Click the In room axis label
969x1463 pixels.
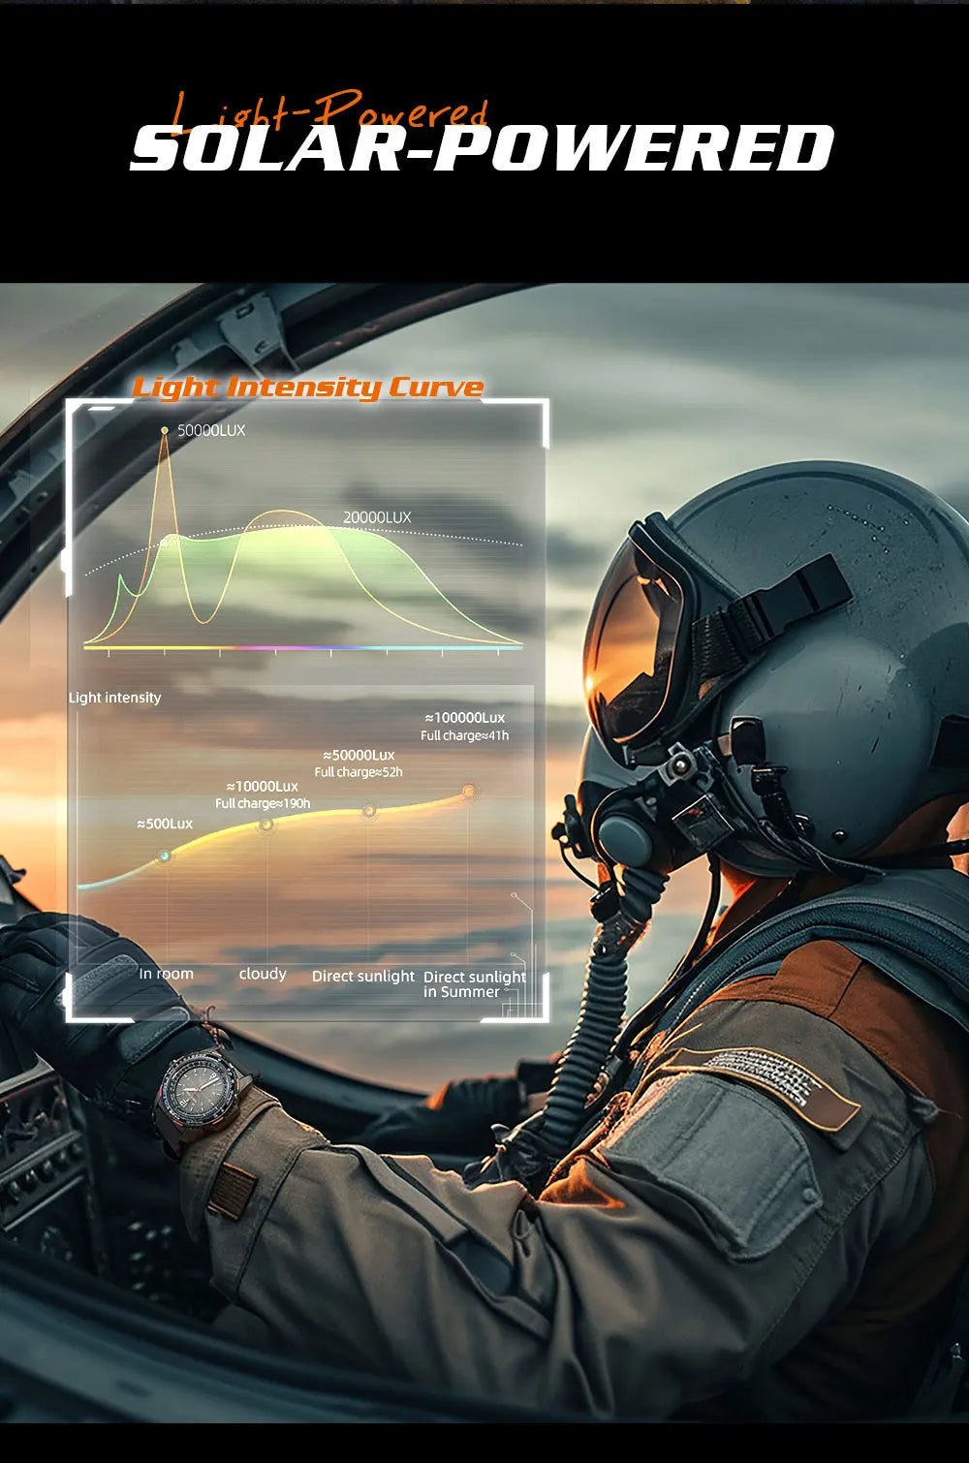(x=166, y=974)
